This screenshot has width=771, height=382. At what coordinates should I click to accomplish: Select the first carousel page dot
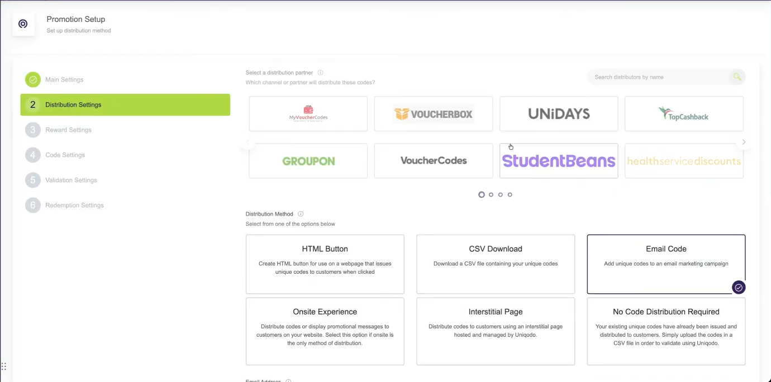coord(482,195)
